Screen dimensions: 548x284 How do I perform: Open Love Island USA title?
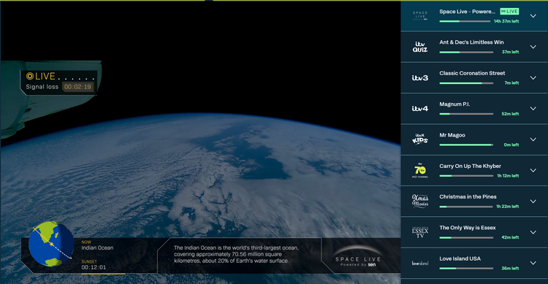pos(460,258)
